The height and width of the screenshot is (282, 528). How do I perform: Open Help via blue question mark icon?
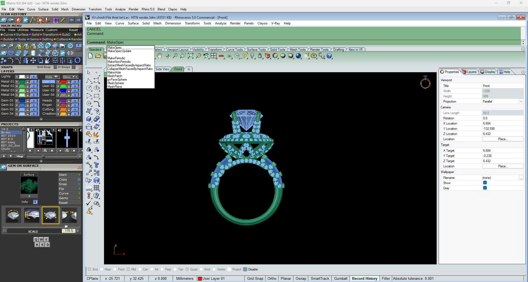(x=329, y=56)
